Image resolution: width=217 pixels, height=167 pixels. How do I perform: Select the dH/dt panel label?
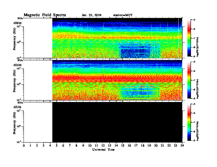click(x=18, y=23)
